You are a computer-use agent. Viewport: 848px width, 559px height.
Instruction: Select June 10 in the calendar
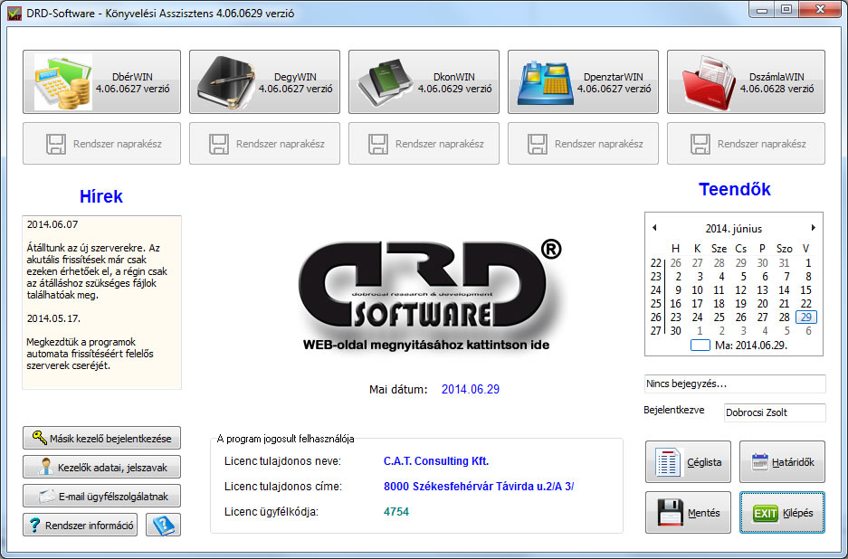(697, 290)
